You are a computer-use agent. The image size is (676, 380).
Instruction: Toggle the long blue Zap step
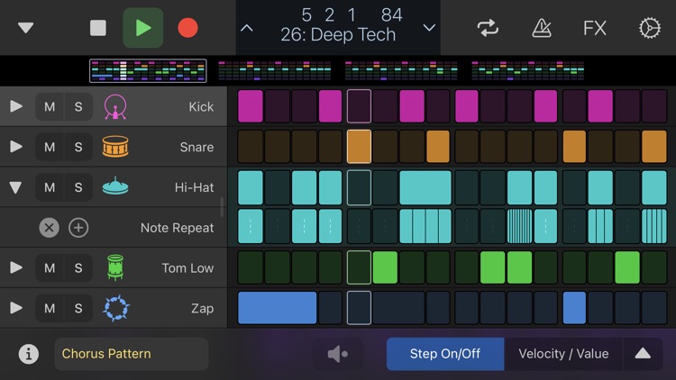point(278,308)
